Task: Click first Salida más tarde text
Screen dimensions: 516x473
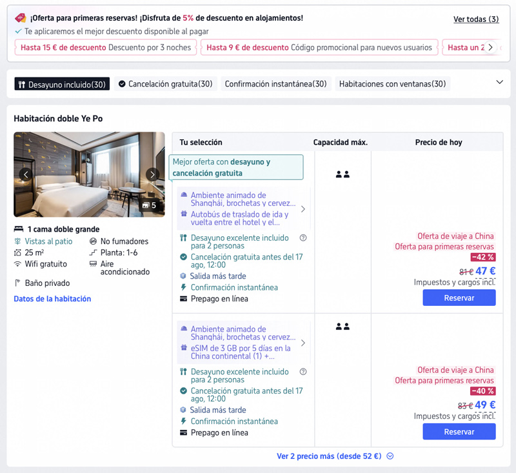Action: 218,276
